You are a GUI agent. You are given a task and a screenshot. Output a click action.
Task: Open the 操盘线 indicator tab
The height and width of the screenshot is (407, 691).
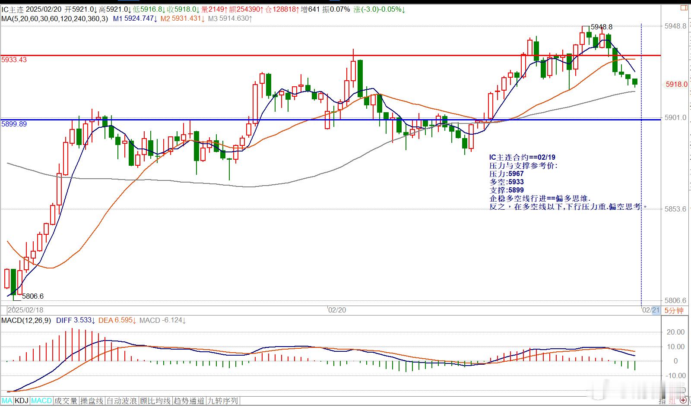(x=92, y=401)
